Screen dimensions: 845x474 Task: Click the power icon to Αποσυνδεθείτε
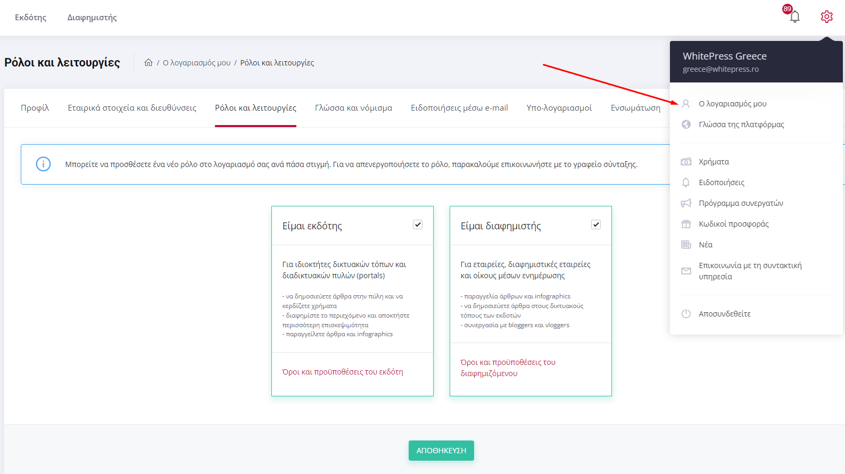(x=686, y=314)
